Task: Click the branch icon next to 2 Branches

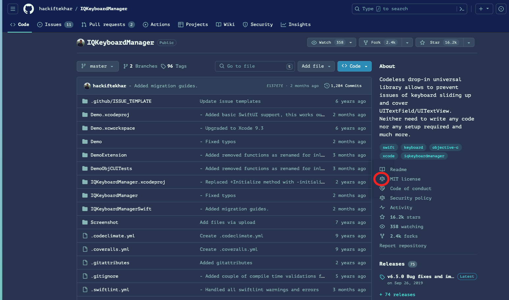Action: 125,66
